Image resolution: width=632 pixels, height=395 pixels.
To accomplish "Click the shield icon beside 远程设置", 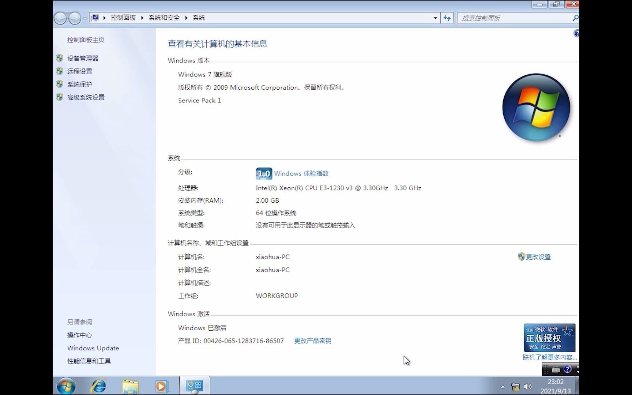I will (x=60, y=71).
